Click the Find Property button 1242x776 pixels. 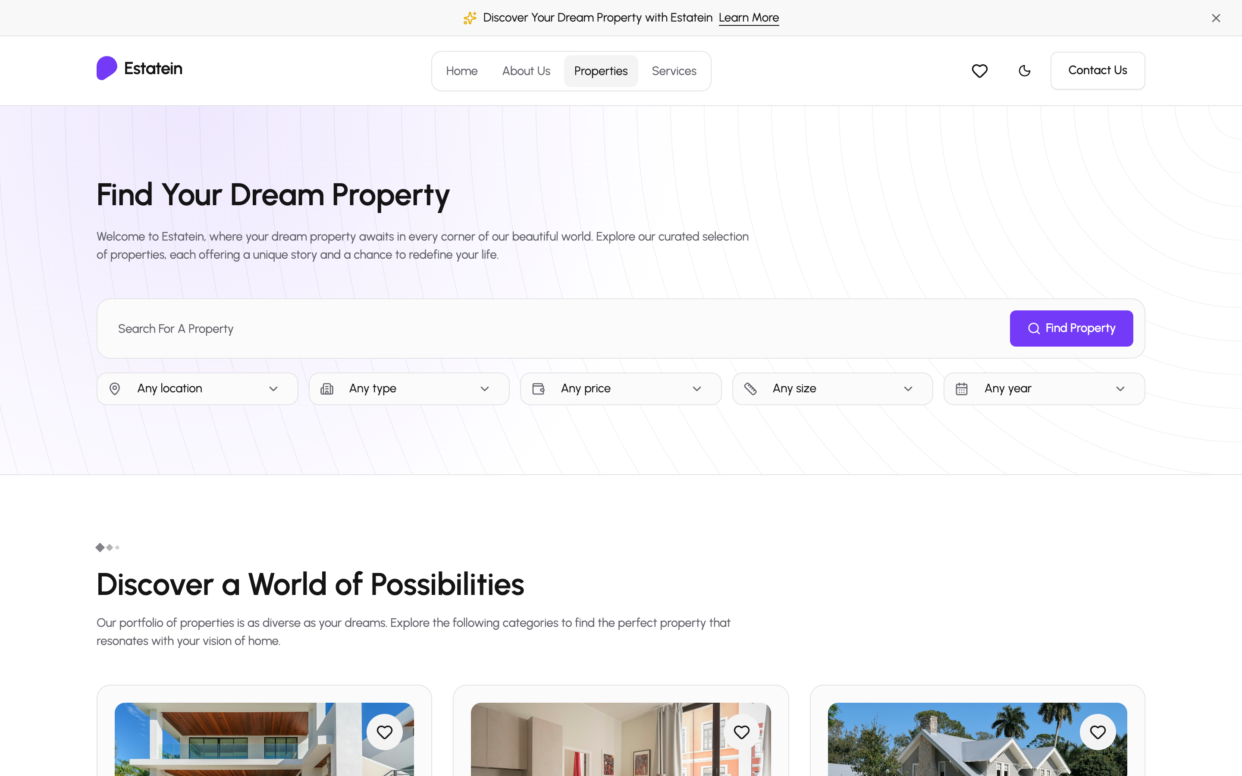tap(1072, 329)
